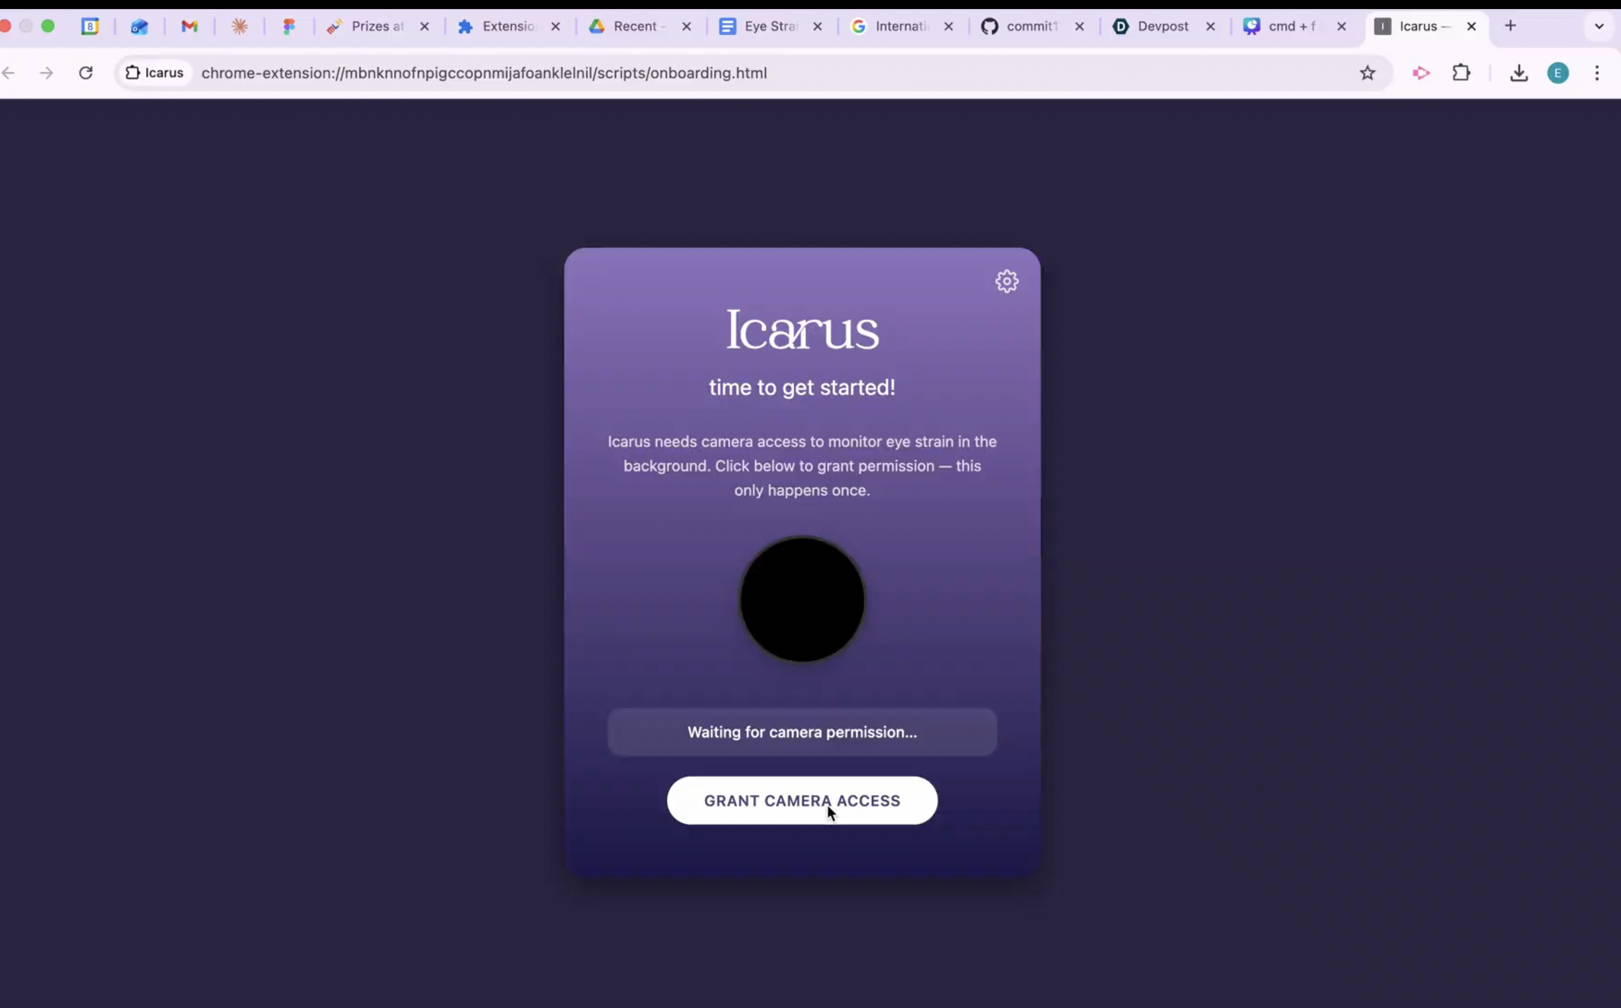Expand the tab search chevron
This screenshot has height=1008, width=1621.
click(x=1598, y=27)
